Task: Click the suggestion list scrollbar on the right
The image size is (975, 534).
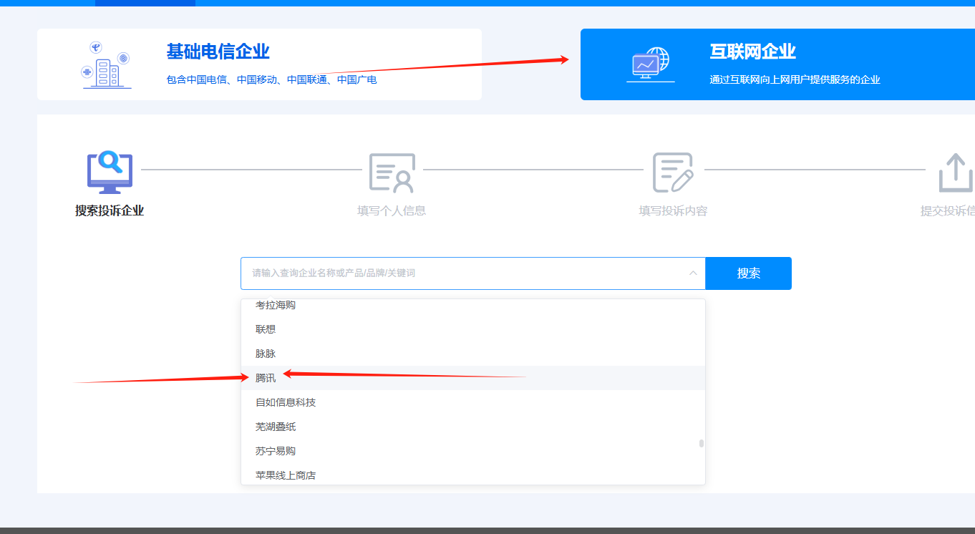Action: pos(702,444)
